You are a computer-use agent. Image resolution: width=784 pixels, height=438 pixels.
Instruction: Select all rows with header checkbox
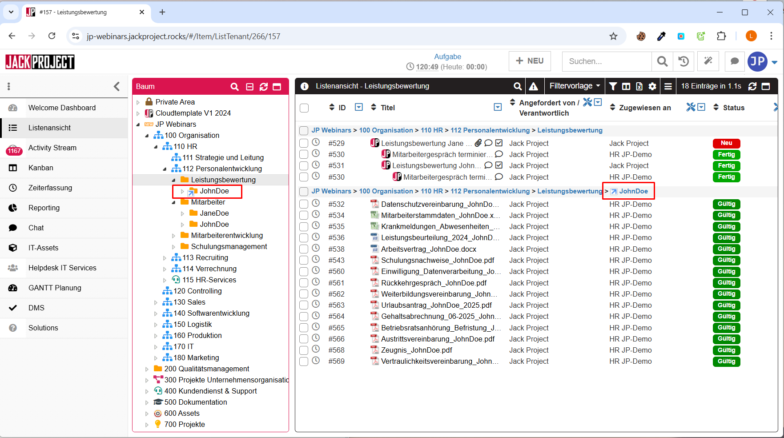[304, 108]
